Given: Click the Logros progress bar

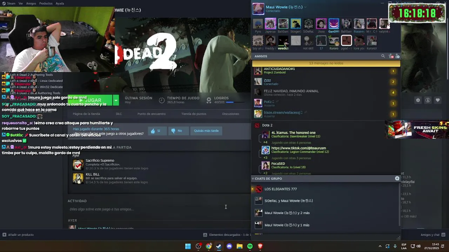Looking at the screenshot, I should click(235, 102).
